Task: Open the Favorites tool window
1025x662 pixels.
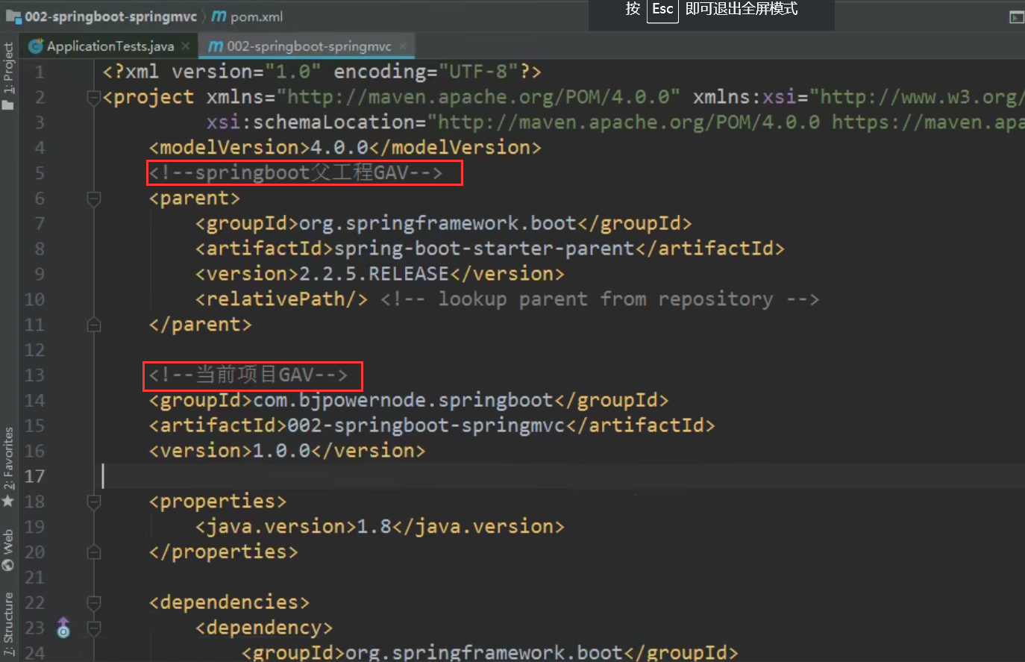Action: pos(8,466)
